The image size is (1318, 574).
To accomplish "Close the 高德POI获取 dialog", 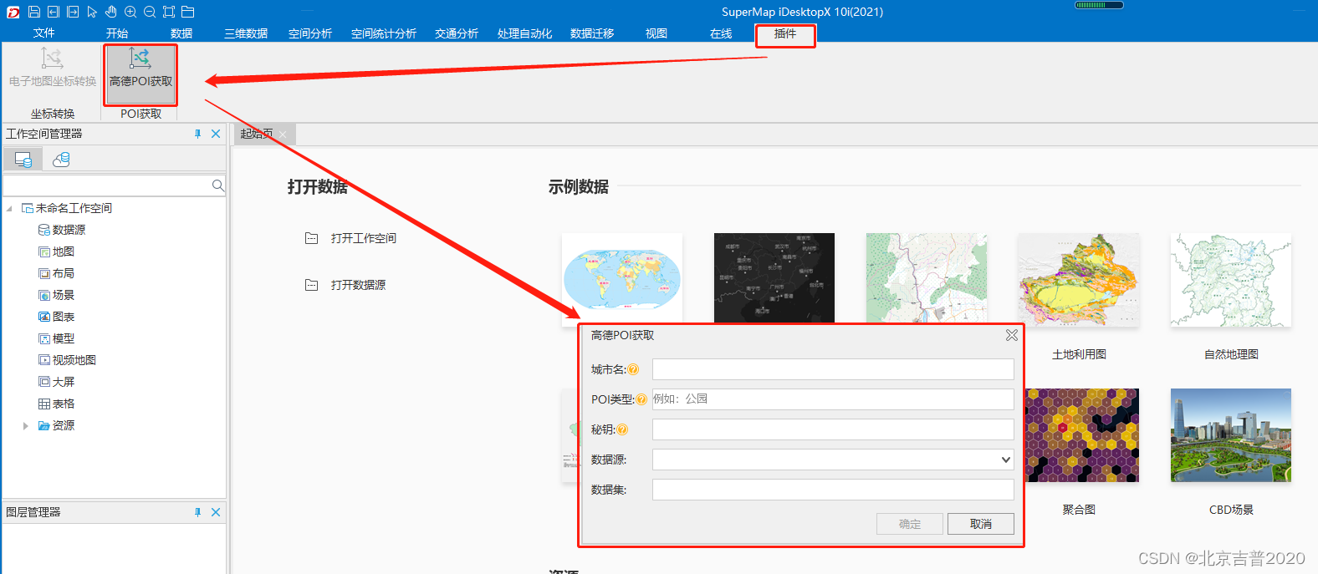I will coord(1012,335).
